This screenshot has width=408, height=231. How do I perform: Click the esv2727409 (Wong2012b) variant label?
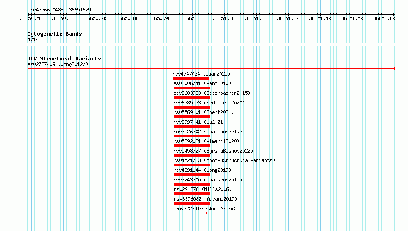pos(58,64)
